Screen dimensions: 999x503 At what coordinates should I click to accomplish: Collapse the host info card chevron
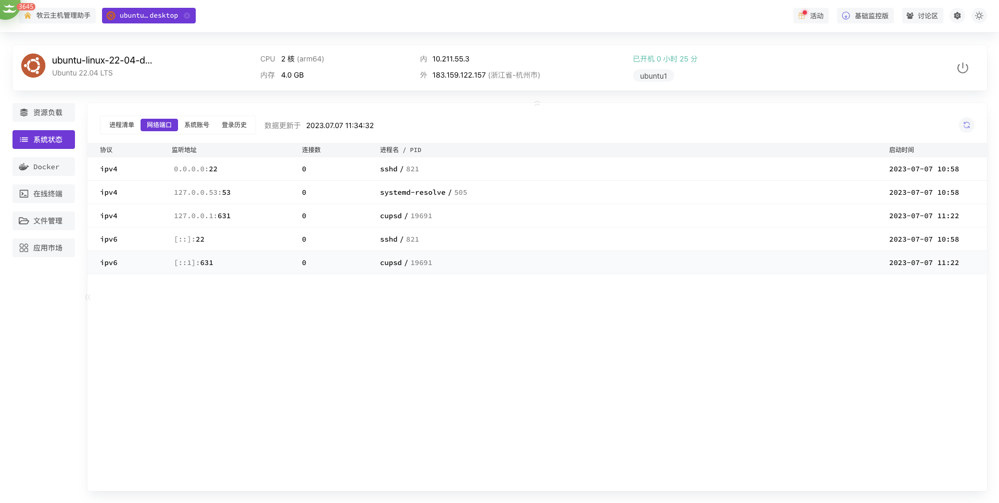[x=537, y=103]
